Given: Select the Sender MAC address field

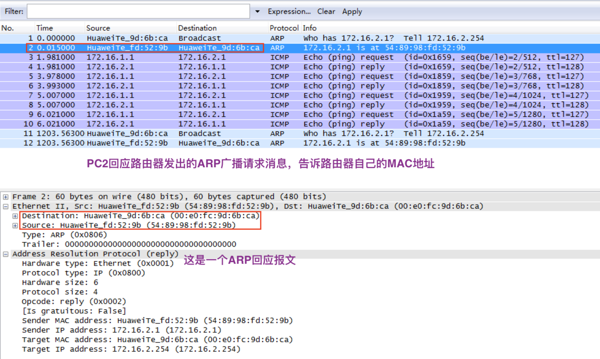Looking at the screenshot, I should (157, 320).
